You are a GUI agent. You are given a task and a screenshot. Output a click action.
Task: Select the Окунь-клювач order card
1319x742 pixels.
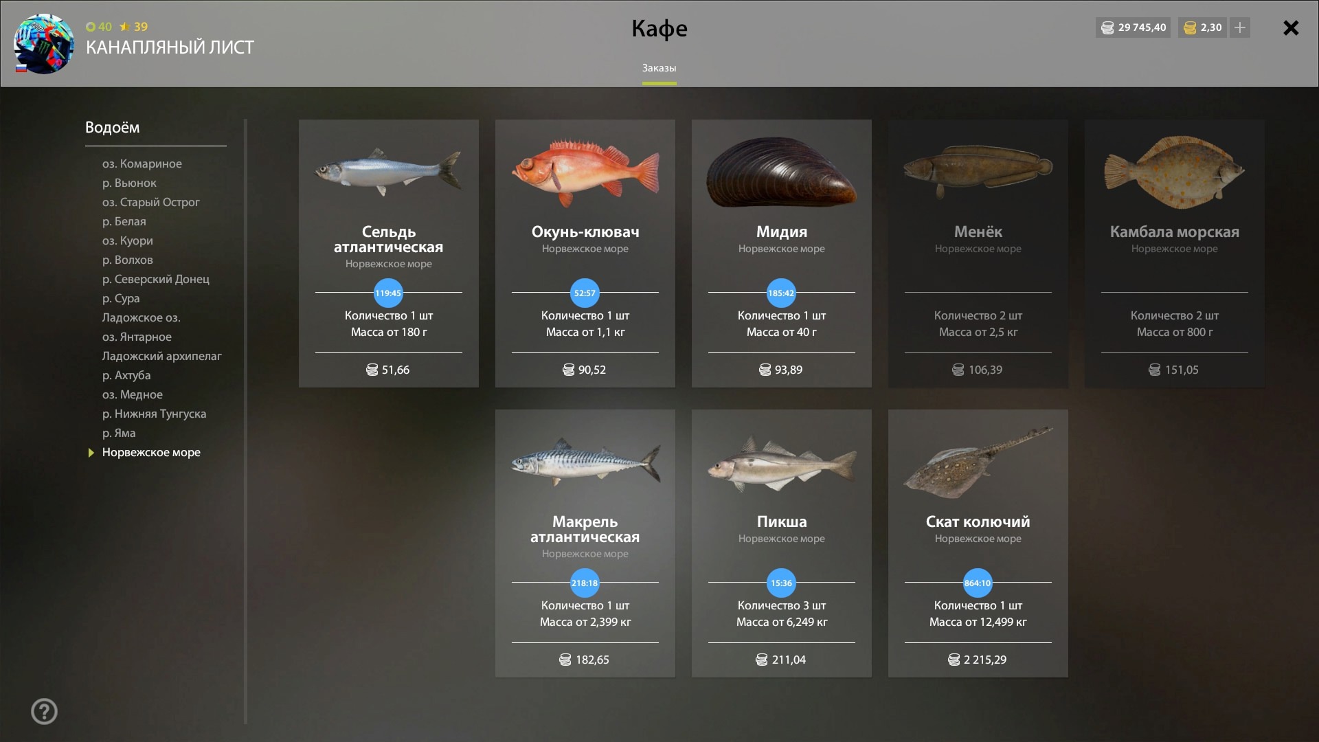tap(585, 254)
